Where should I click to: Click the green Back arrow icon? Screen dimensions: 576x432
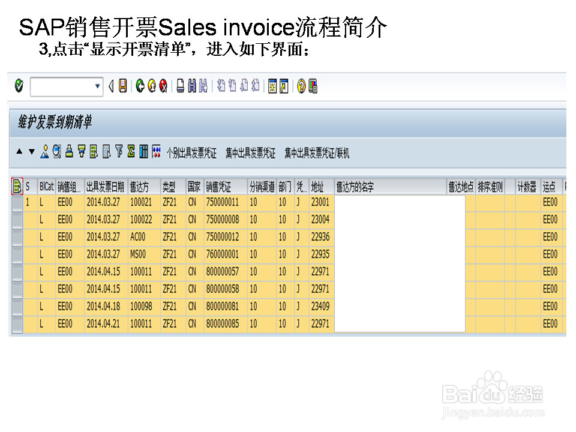point(140,86)
